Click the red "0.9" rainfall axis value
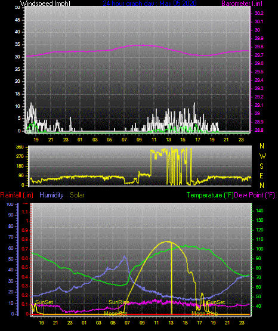Viewport: 278px width, 331px height. click(25, 230)
